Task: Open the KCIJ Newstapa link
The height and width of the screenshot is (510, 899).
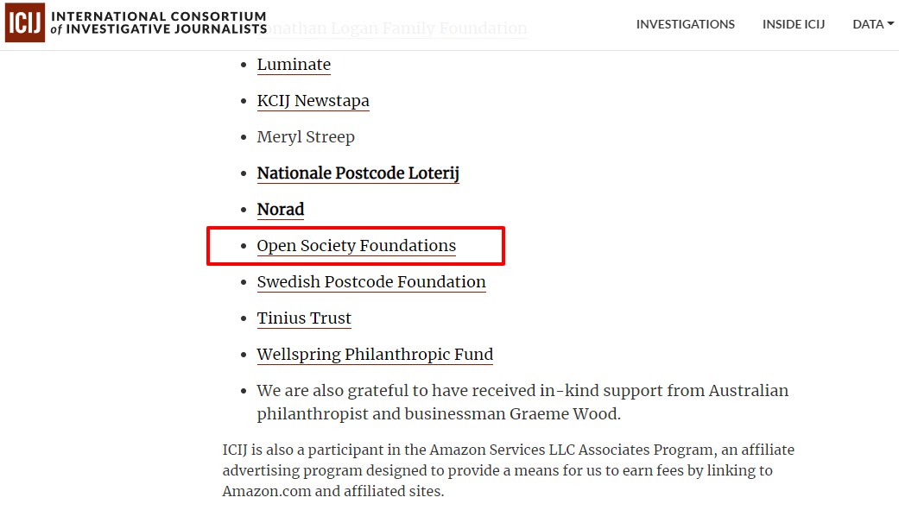Action: pos(313,101)
